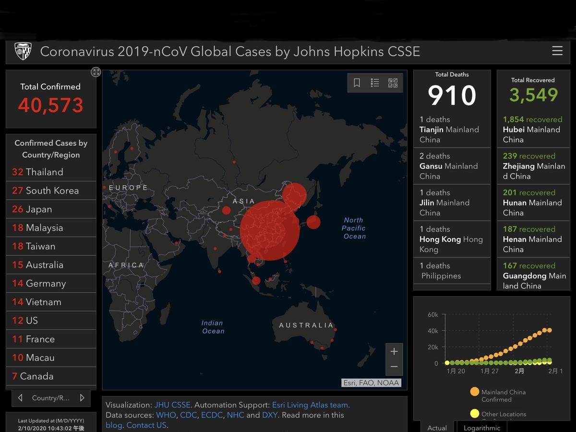Toggle Mainland China Confirmed legend swatch
The height and width of the screenshot is (432, 576).
475,392
